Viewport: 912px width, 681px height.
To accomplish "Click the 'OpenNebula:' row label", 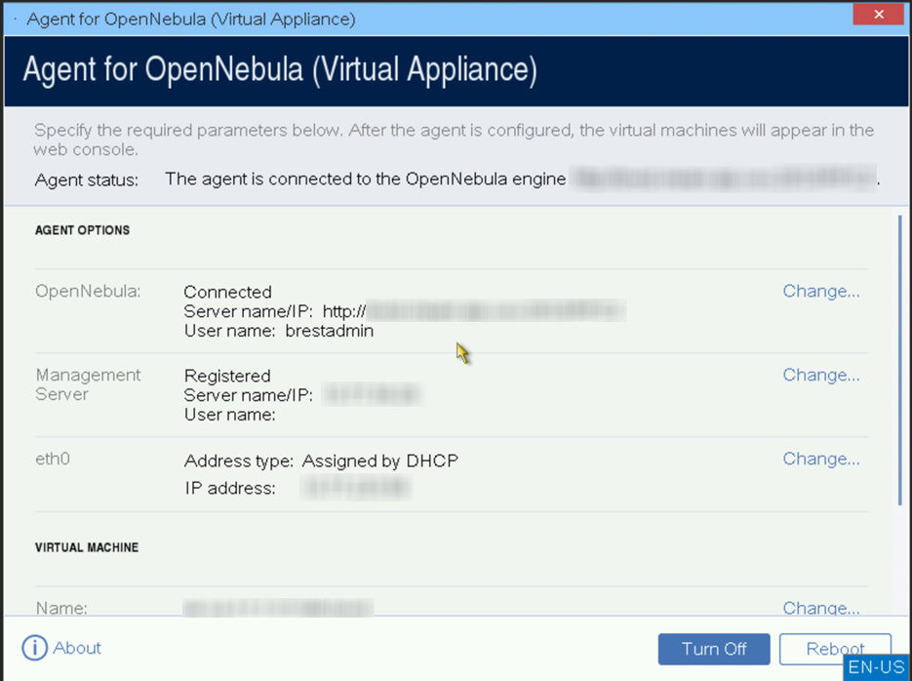I will point(88,291).
